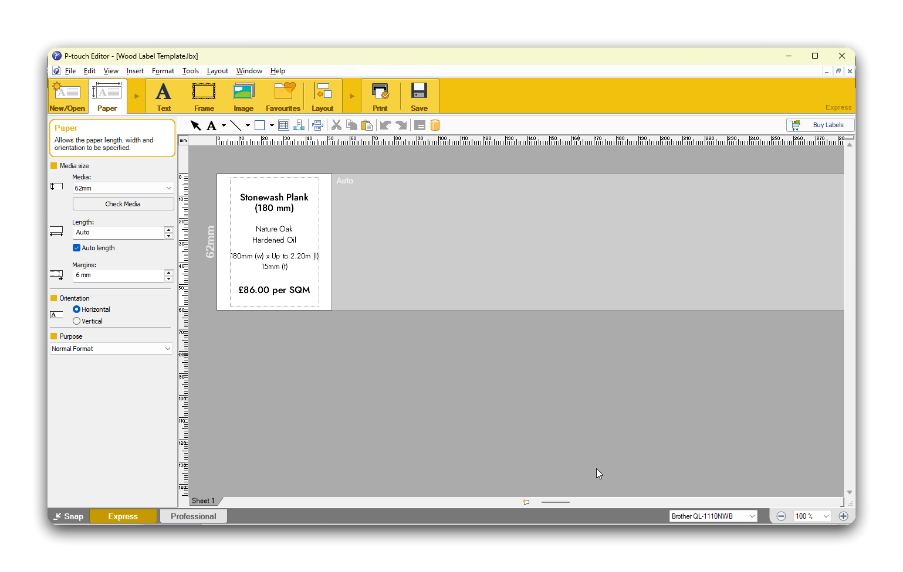The height and width of the screenshot is (572, 903).
Task: Select Horizontal orientation
Action: click(77, 309)
